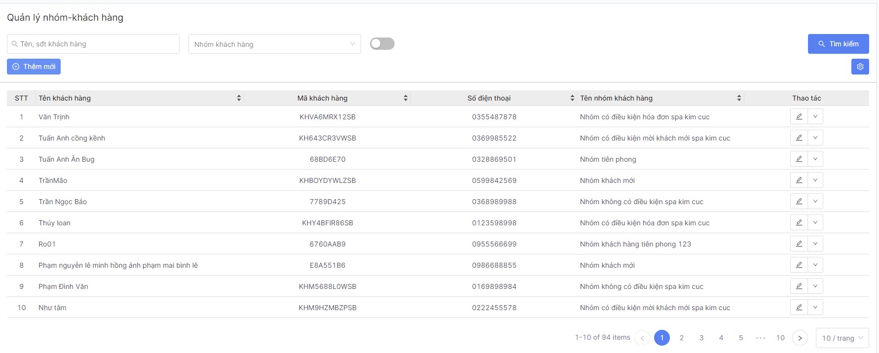Open the Nhóm khách hàng dropdown
Screen dimensions: 879x353
274,44
